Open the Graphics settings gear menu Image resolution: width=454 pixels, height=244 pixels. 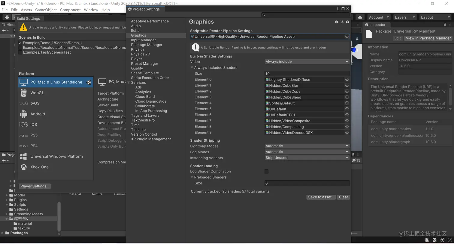(347, 22)
